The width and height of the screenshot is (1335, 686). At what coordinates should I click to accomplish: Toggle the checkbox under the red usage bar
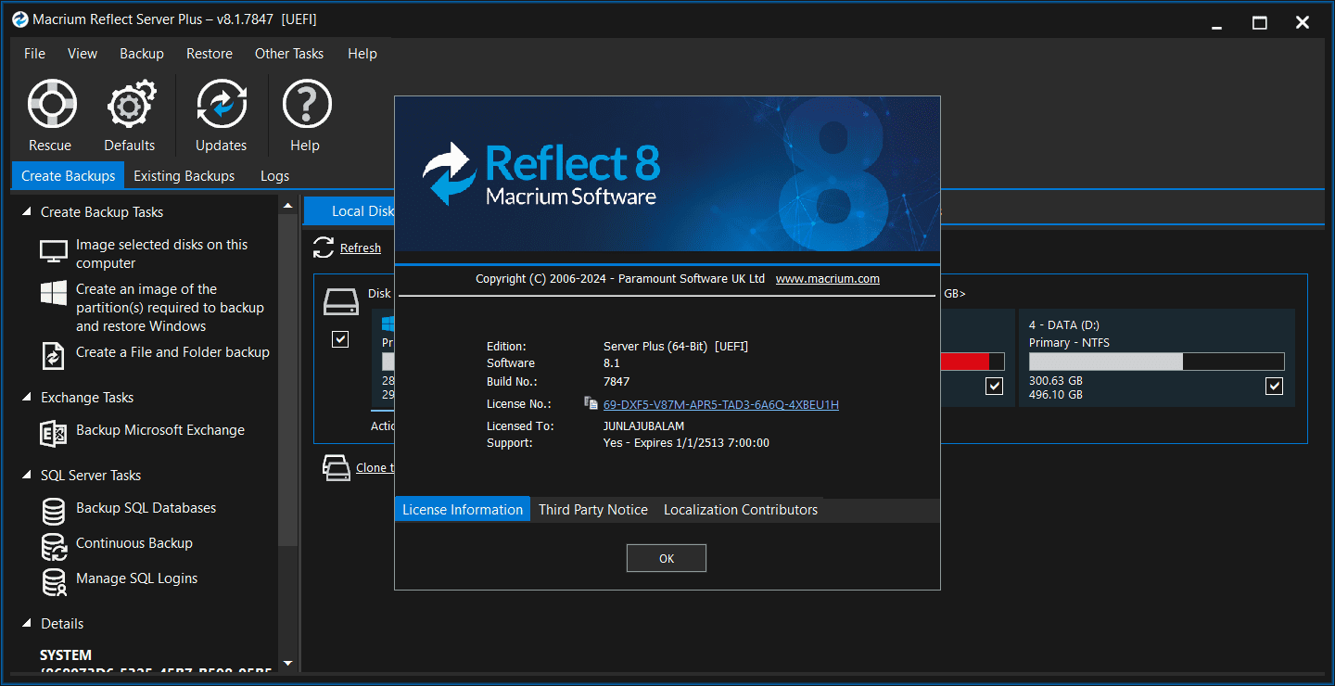click(x=995, y=386)
